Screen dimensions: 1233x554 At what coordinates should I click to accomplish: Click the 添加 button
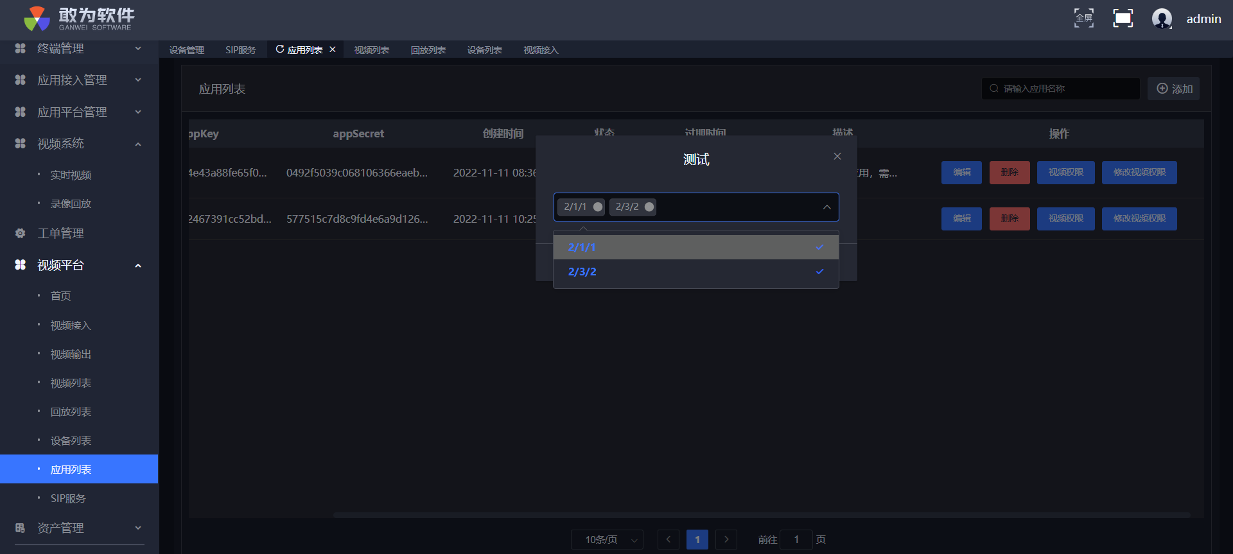1174,89
